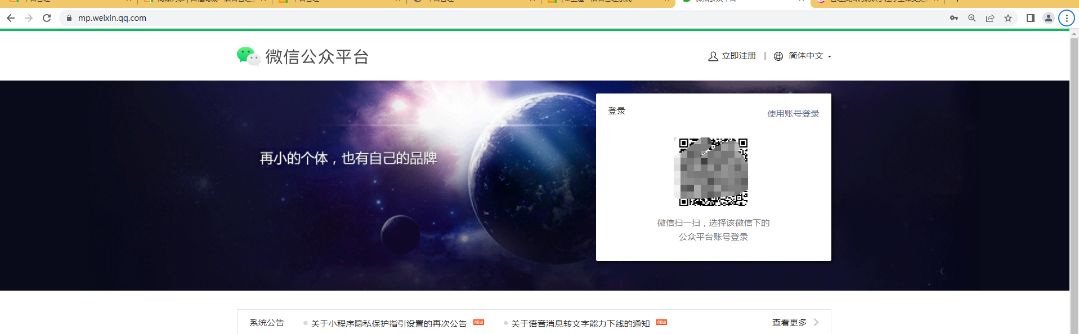Click the 微信公众平台 title text
The image size is (1079, 334).
pos(317,57)
